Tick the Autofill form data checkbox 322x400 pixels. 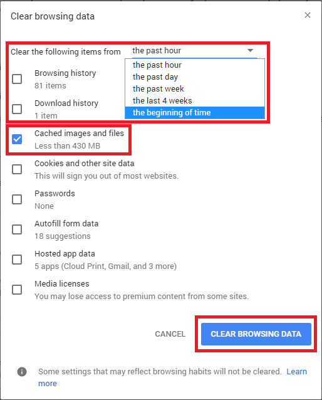click(x=17, y=229)
